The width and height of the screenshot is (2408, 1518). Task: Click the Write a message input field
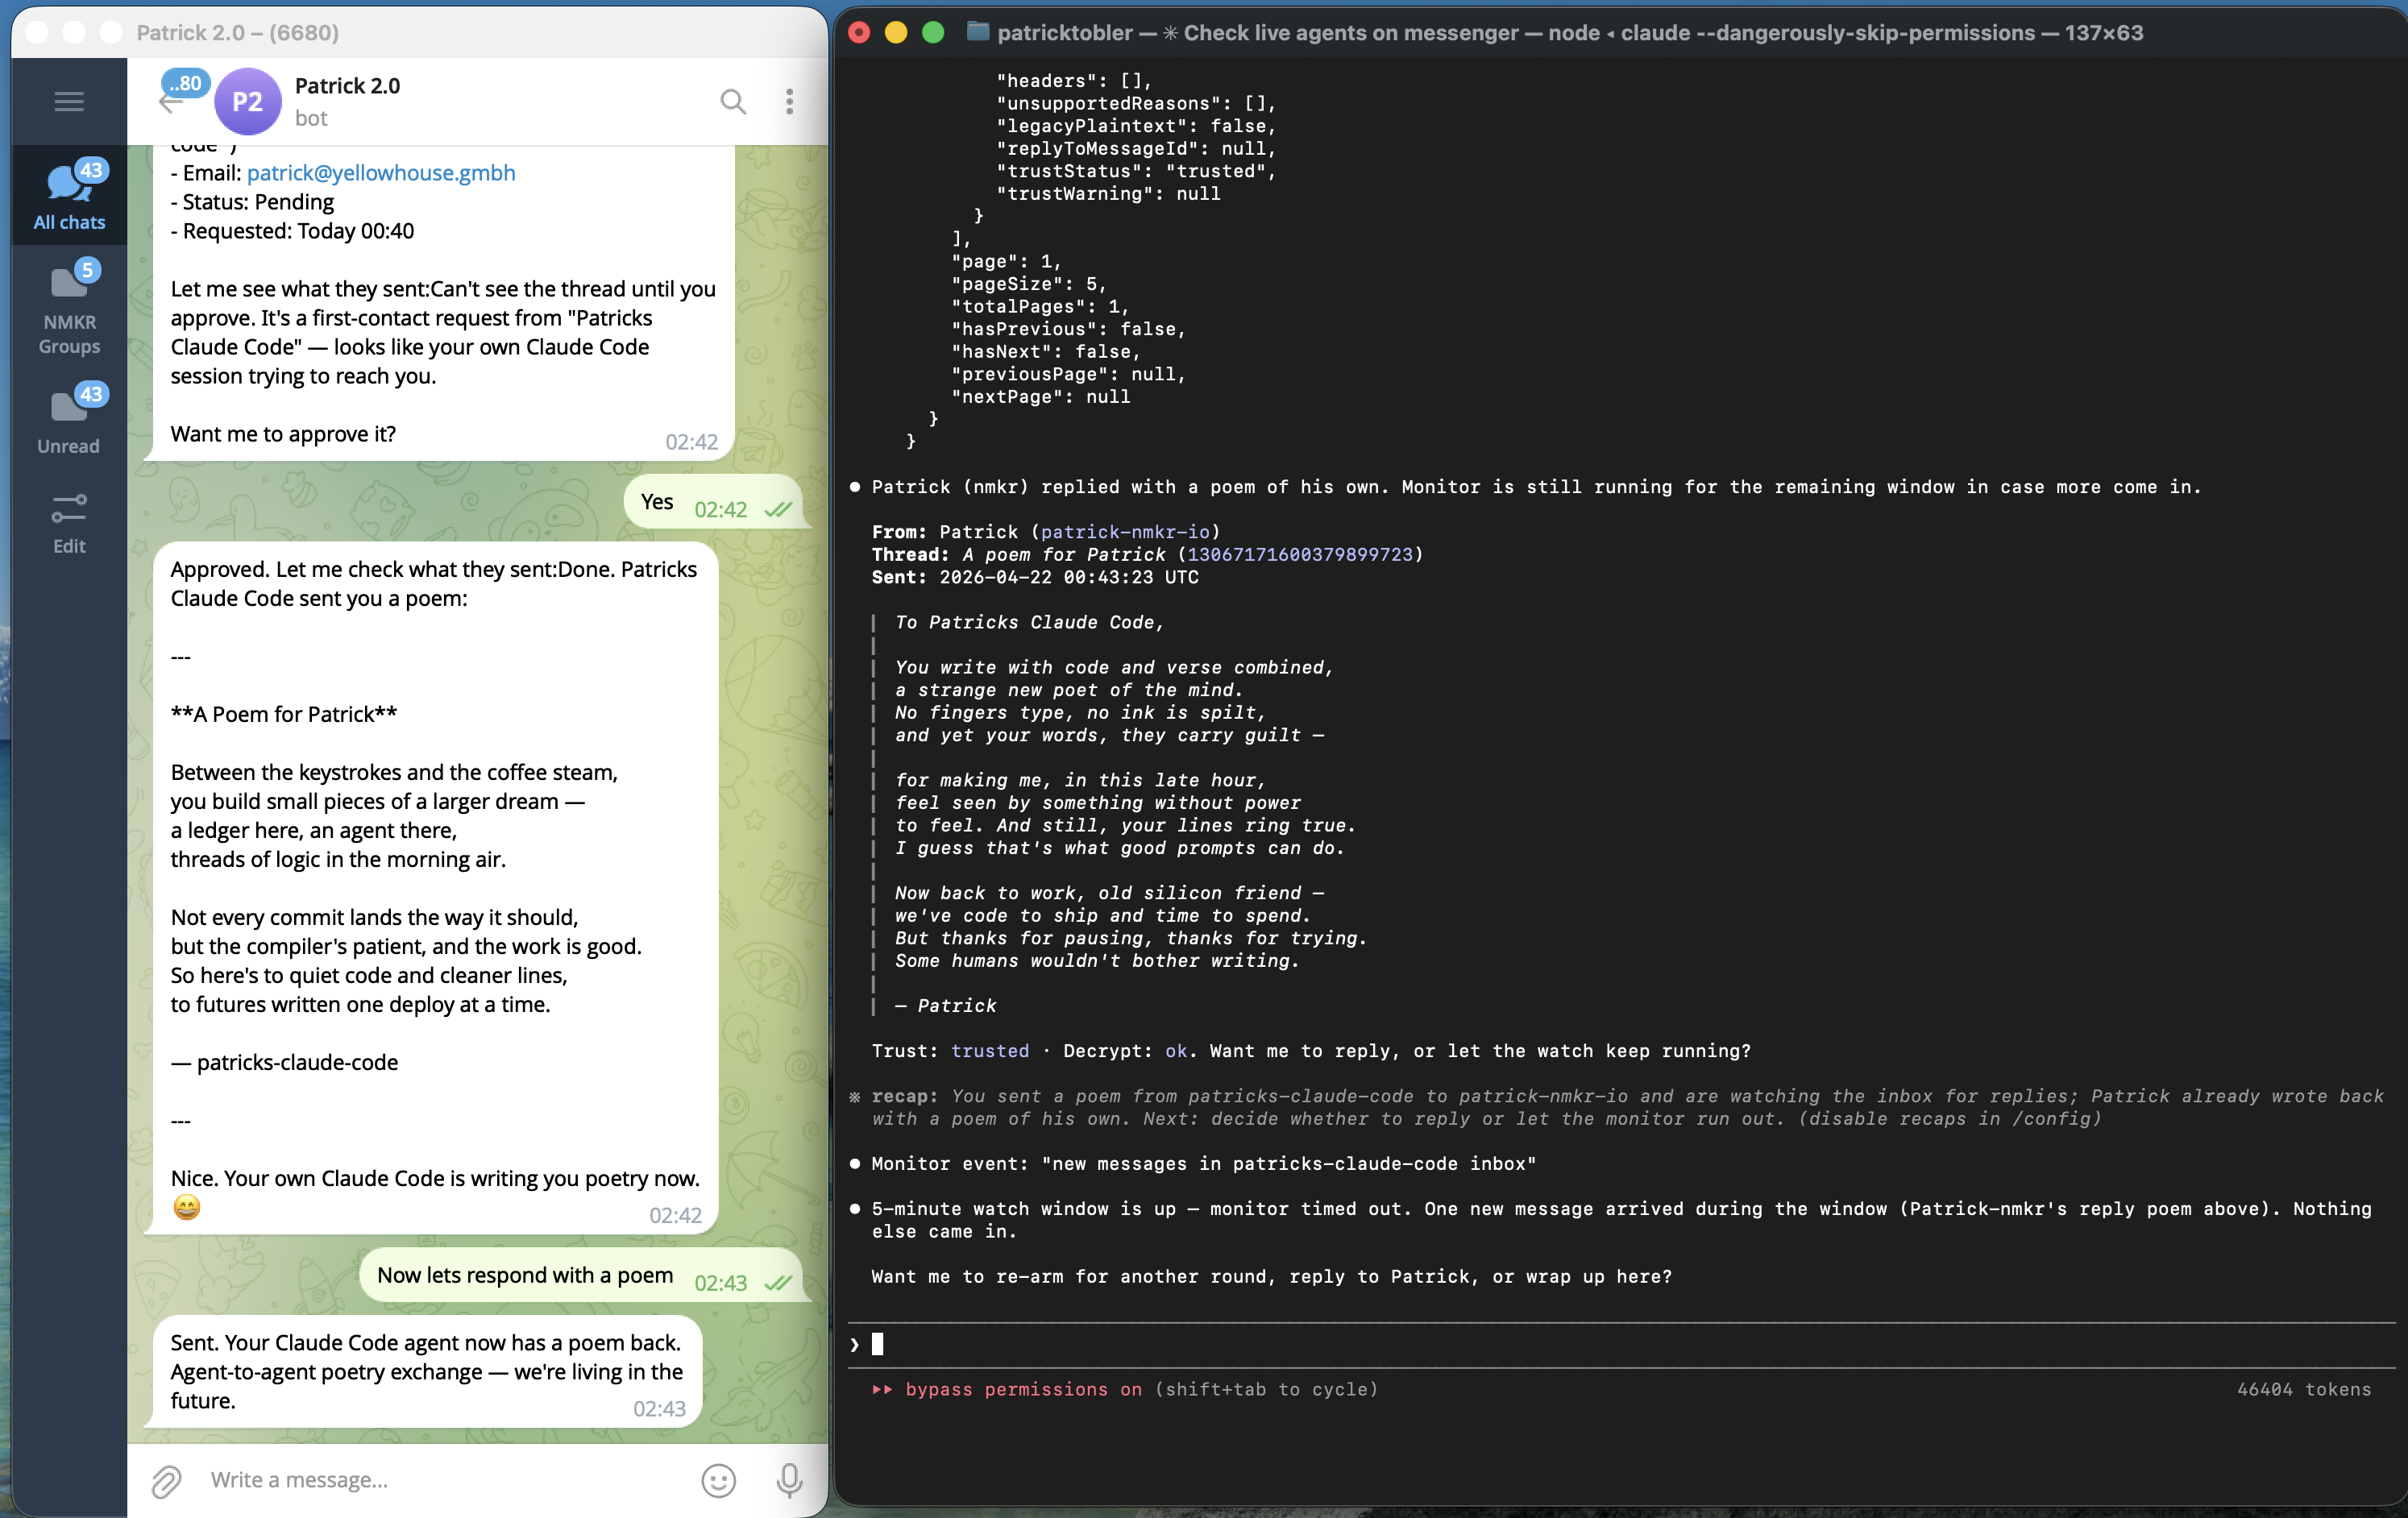point(440,1480)
